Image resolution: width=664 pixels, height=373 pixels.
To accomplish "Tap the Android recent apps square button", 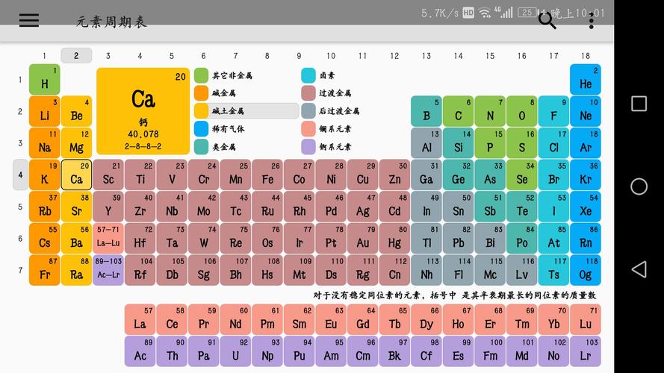I will (x=639, y=104).
